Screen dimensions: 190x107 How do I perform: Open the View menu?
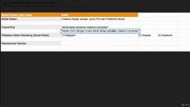pos(21,6)
